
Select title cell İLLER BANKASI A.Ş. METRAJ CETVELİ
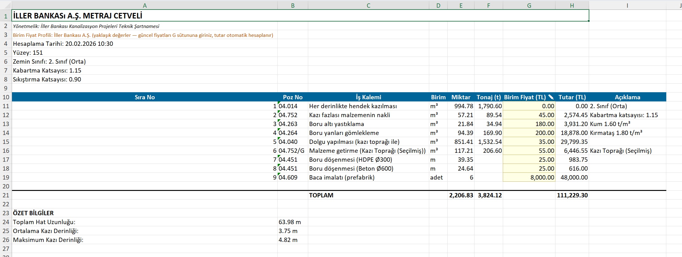(x=300, y=16)
